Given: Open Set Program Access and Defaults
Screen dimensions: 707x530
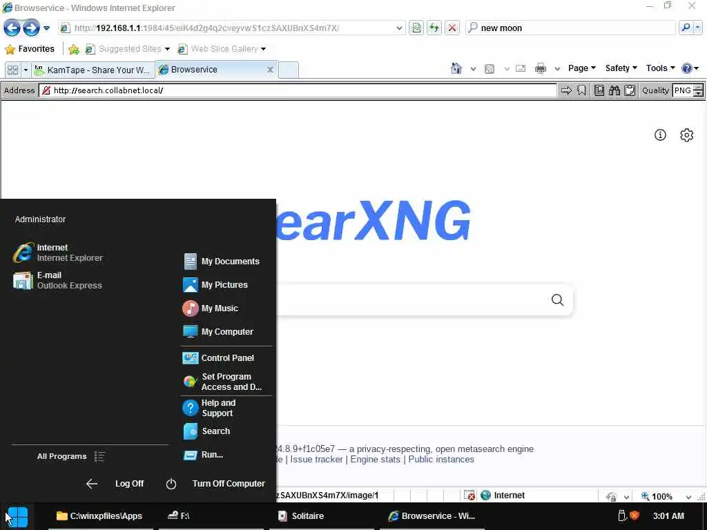Looking at the screenshot, I should 223,382.
